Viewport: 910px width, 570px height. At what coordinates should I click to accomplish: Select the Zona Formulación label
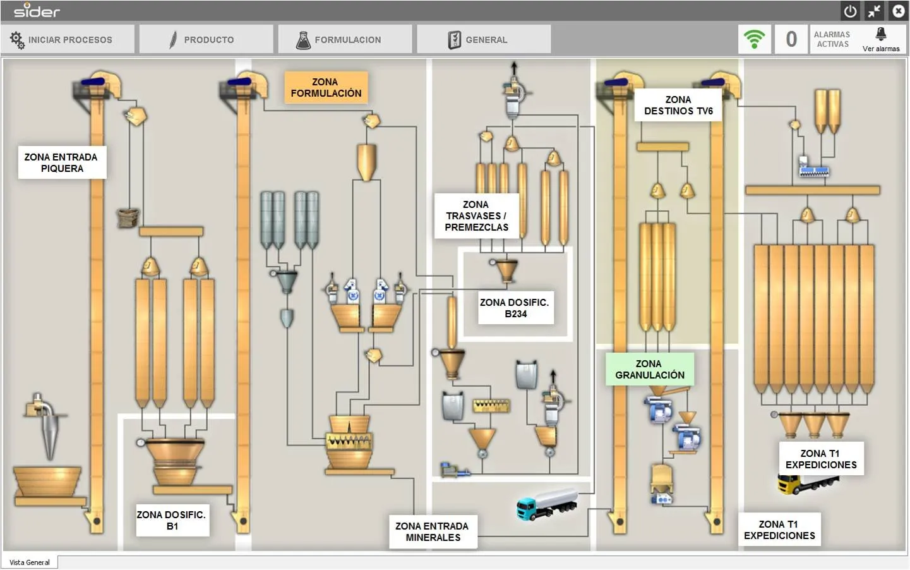pyautogui.click(x=326, y=88)
